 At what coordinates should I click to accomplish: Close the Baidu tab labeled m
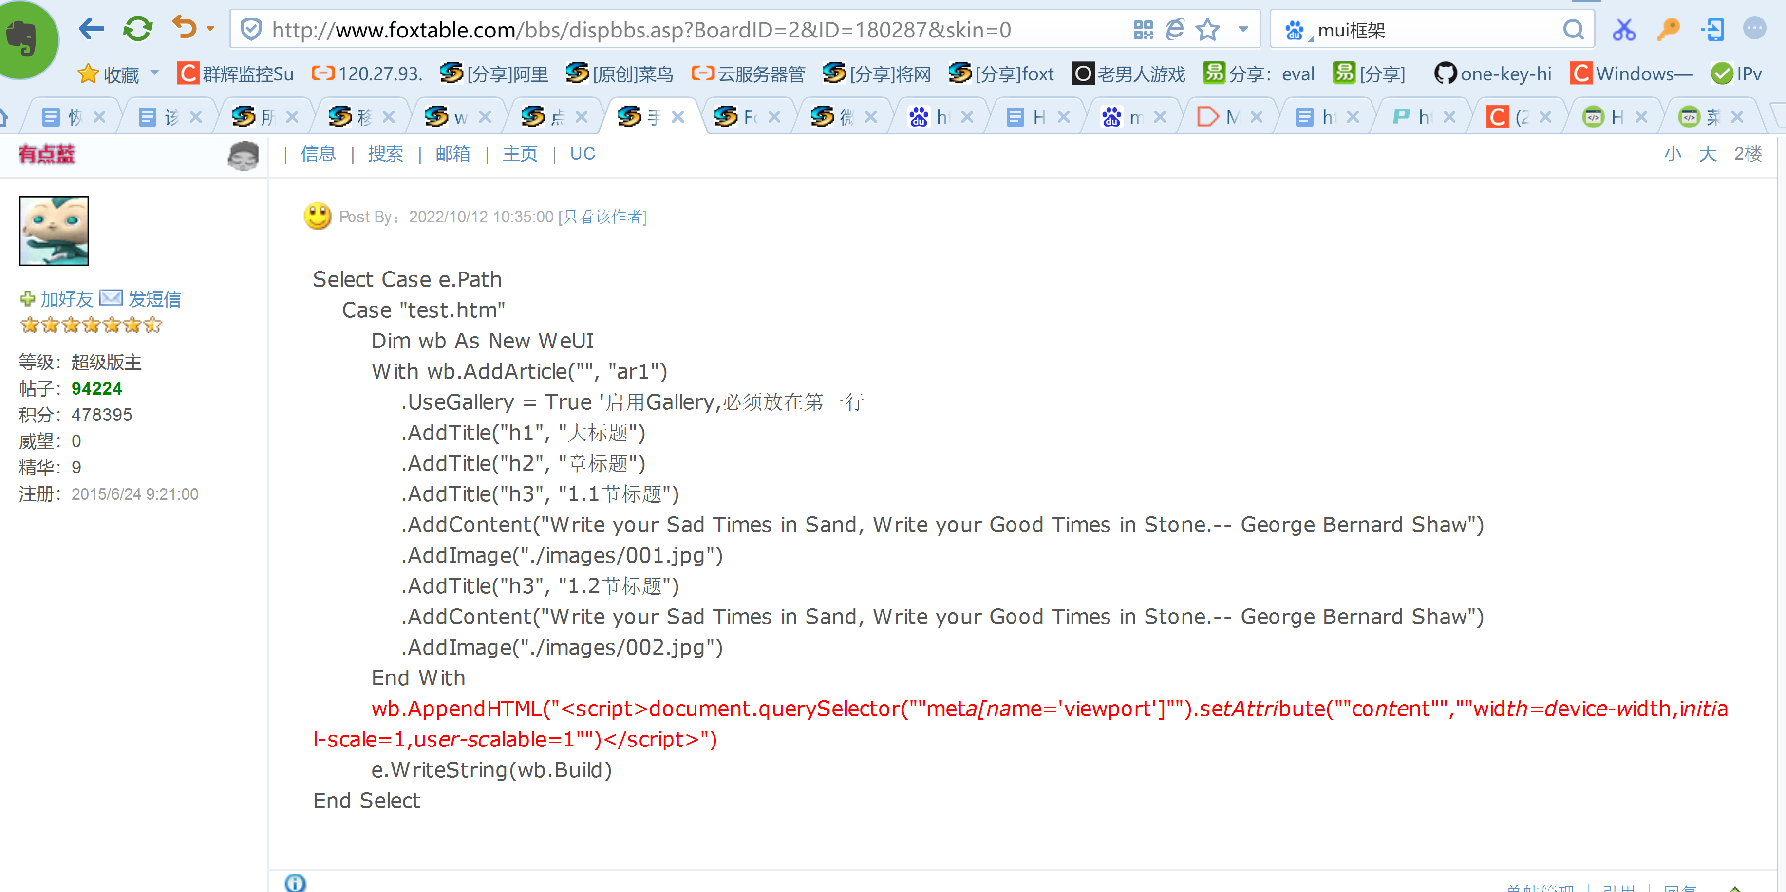(x=1160, y=117)
